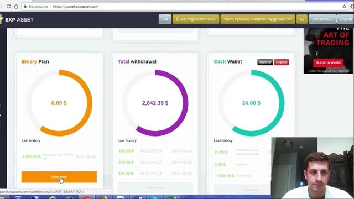Reload the page with the browser refresh icon
This screenshot has height=199, width=354.
click(x=9, y=7)
